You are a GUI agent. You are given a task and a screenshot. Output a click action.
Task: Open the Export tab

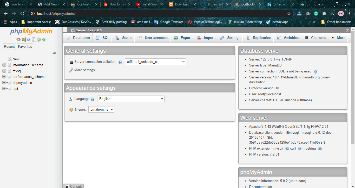(x=183, y=38)
